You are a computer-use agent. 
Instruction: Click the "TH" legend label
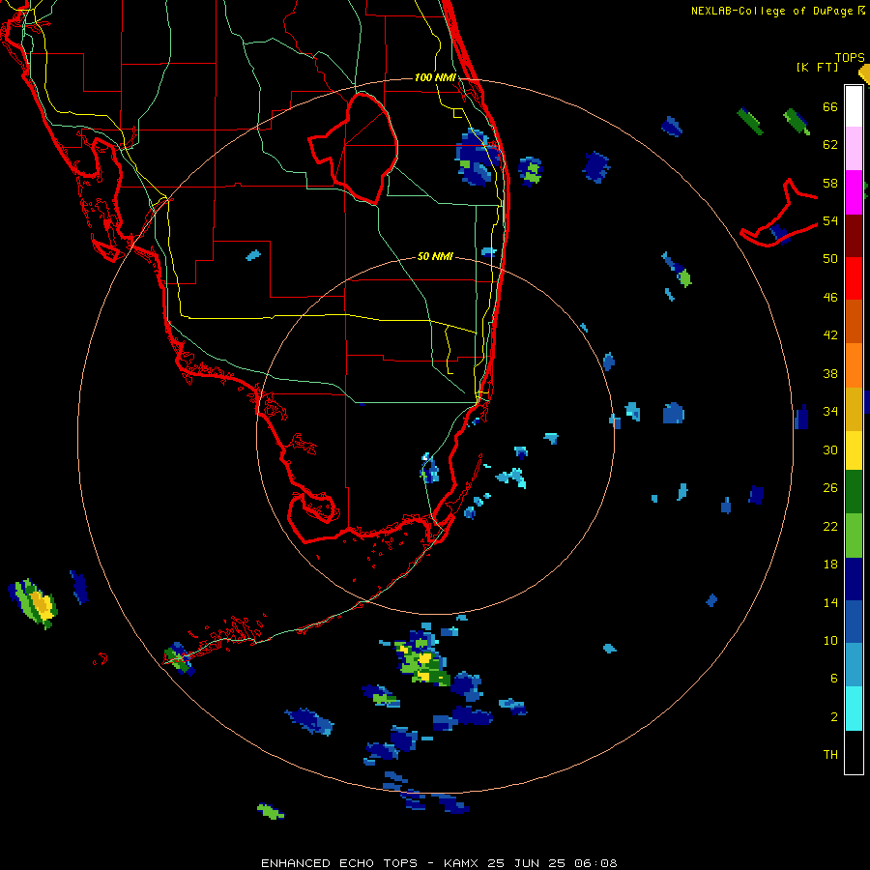click(x=830, y=755)
